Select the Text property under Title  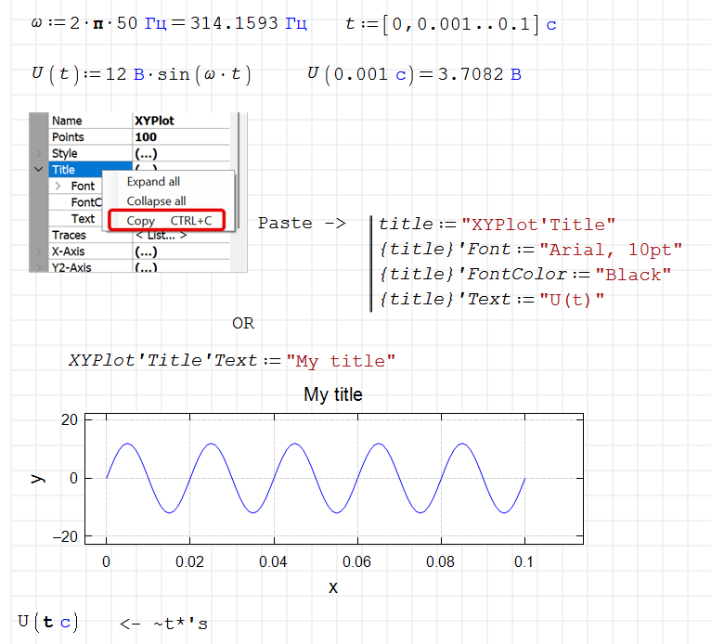coord(84,219)
